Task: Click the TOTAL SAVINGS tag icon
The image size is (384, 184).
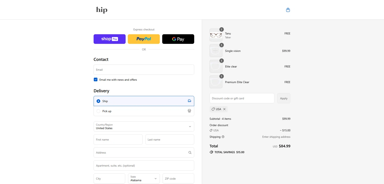Action: pyautogui.click(x=211, y=152)
